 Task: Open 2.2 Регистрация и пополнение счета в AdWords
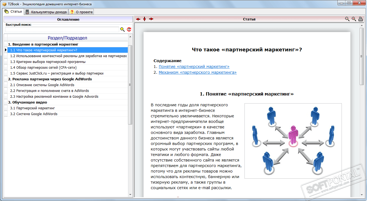68,91
